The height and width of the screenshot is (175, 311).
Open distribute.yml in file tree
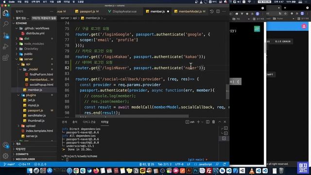click(x=35, y=34)
